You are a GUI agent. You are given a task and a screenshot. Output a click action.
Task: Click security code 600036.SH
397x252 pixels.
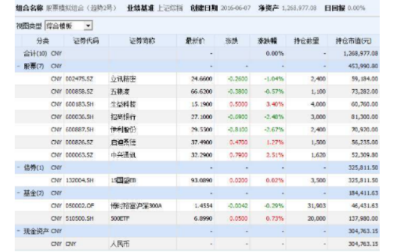coord(80,117)
